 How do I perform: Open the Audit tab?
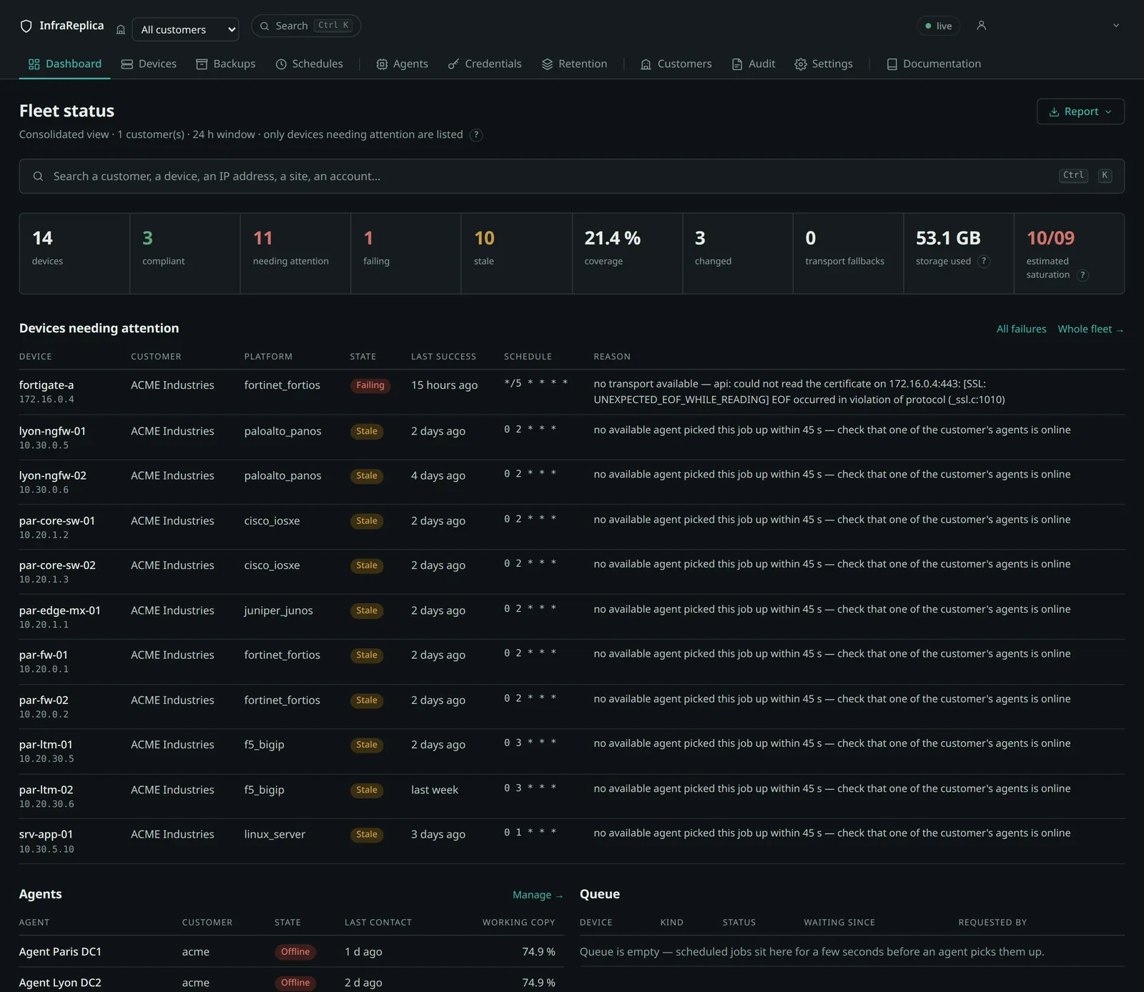[x=753, y=64]
